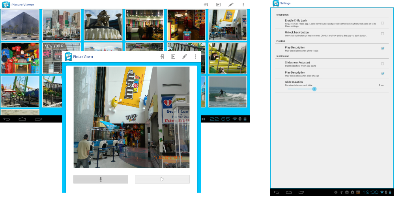
Task: Click the pencil edit icon in the foreground photo viewer
Action: 184,57
